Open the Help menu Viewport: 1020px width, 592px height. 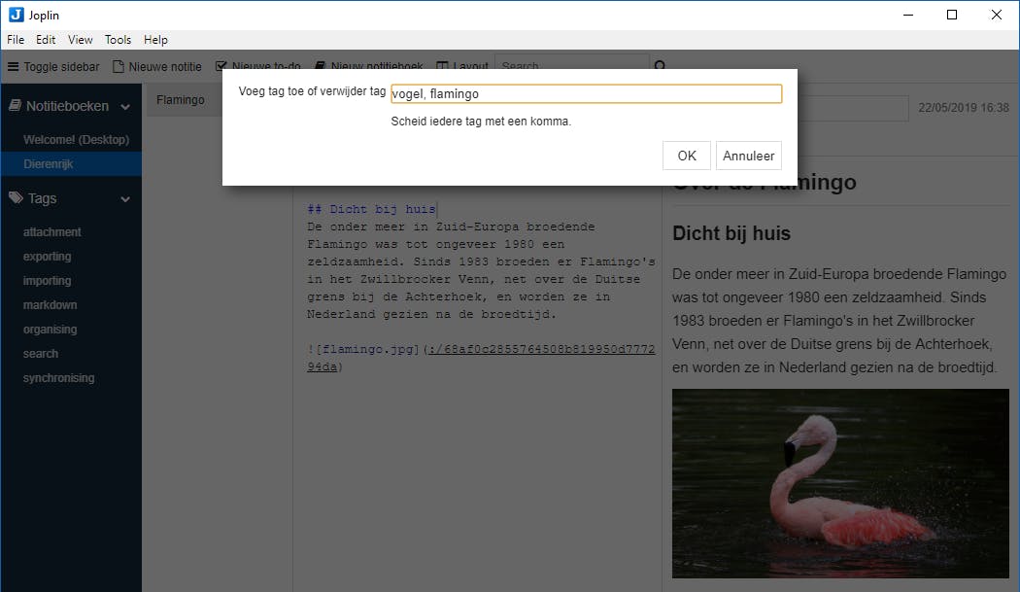click(x=155, y=40)
